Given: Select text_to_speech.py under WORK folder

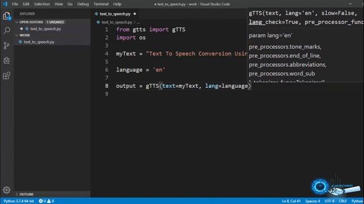Looking at the screenshot, I should click(x=39, y=42).
